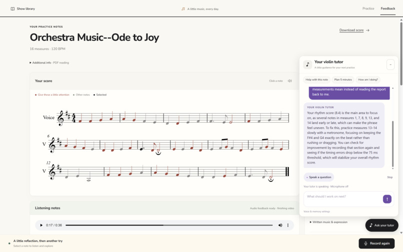This screenshot has width=403, height=252.
Task: Select the final double barline of the score
Action: pyautogui.click(x=287, y=171)
